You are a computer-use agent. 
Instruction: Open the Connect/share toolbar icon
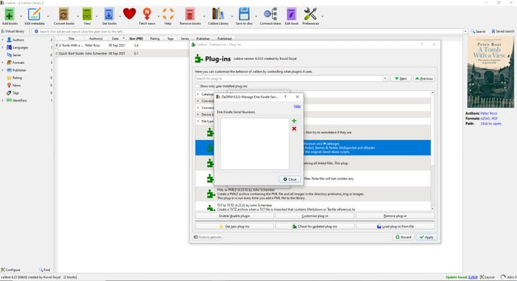click(x=271, y=13)
